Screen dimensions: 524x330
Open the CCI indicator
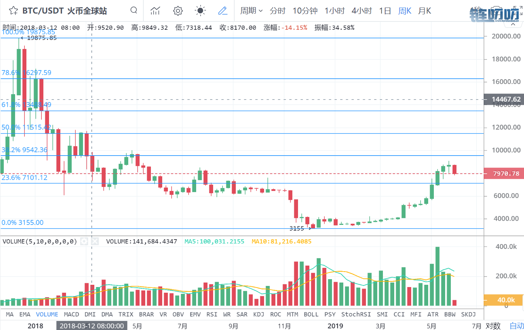[x=399, y=314]
